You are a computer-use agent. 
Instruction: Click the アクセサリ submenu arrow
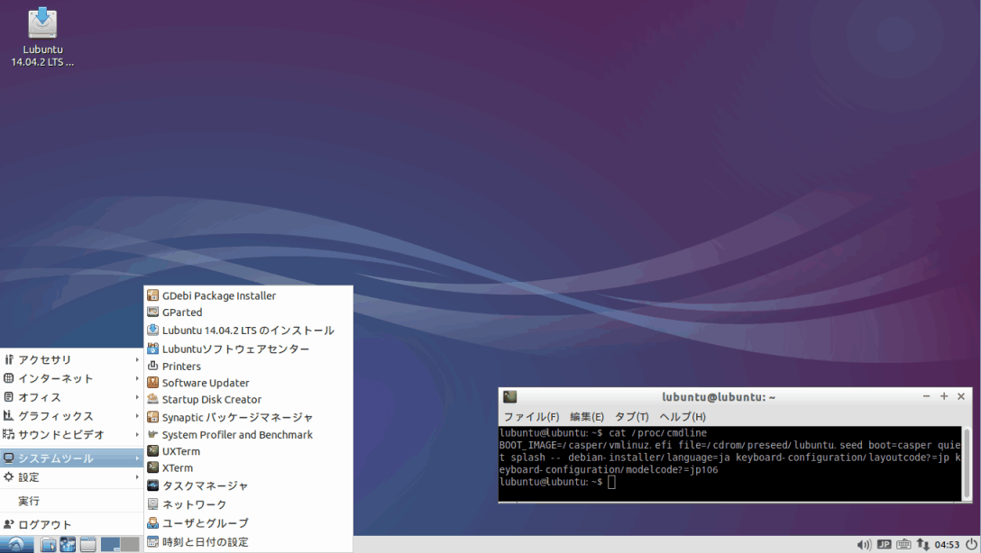tap(137, 359)
